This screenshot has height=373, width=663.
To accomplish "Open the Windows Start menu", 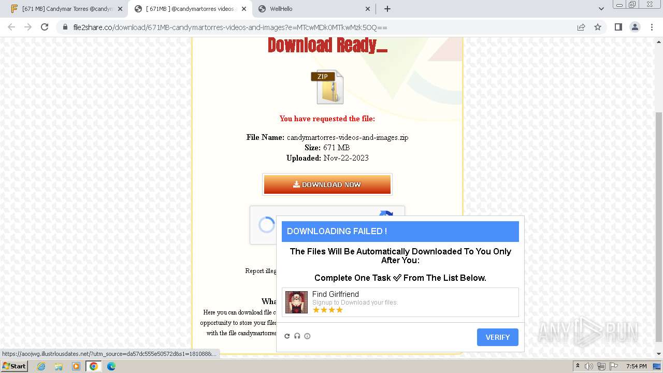I will 14,366.
